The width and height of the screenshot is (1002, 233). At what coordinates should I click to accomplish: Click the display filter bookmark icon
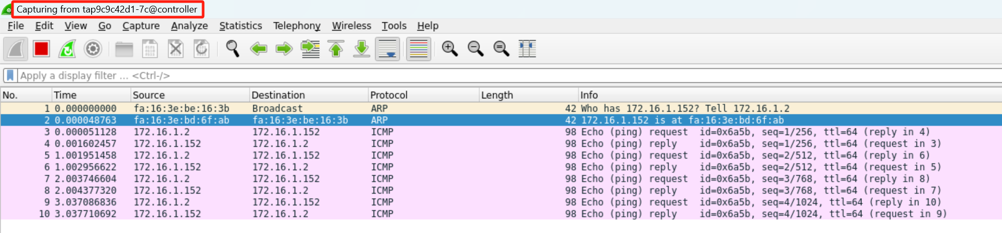tap(10, 75)
